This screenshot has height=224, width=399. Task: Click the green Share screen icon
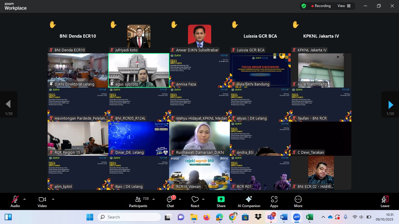(221, 199)
